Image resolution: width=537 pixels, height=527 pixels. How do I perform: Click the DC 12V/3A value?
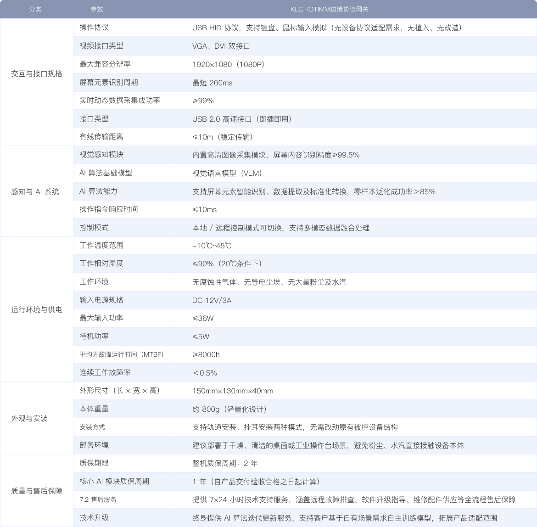point(212,300)
